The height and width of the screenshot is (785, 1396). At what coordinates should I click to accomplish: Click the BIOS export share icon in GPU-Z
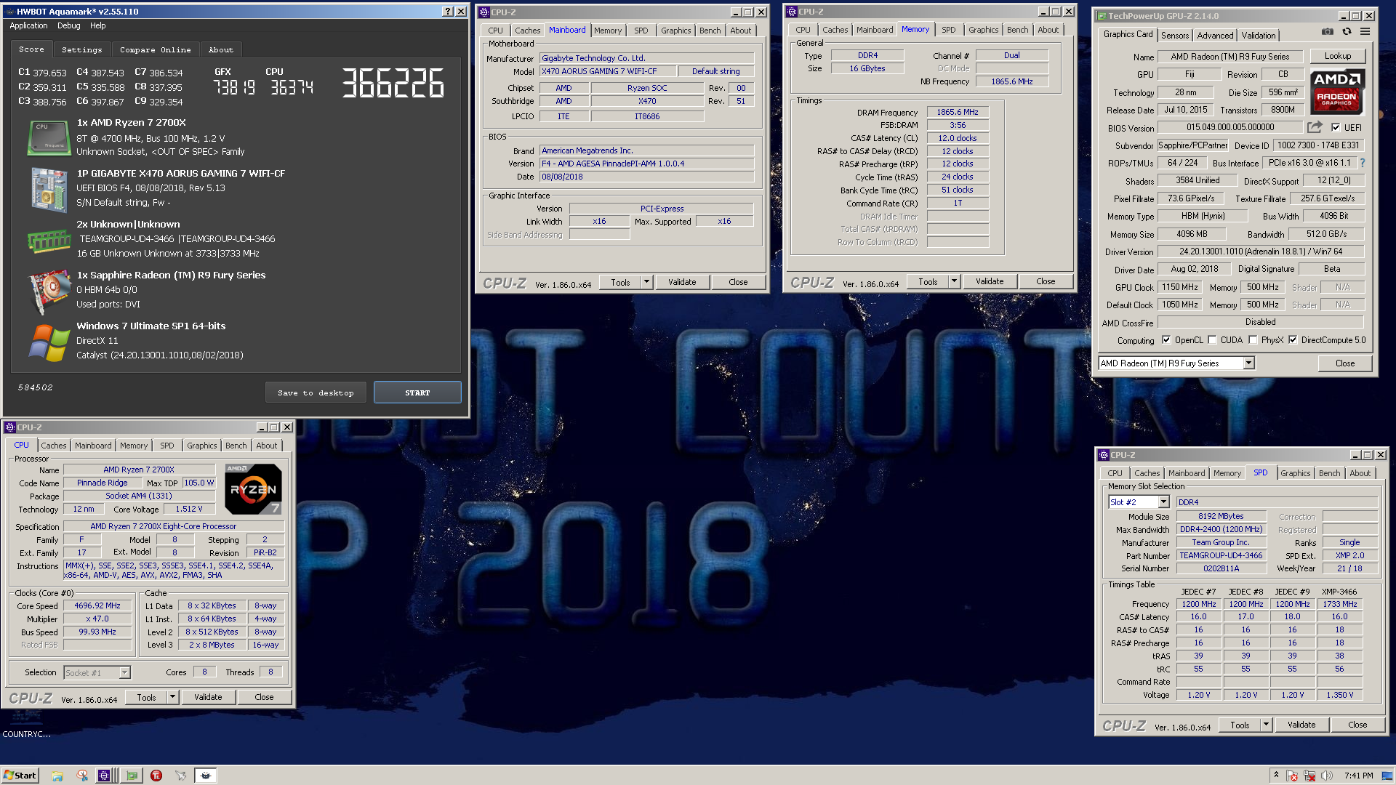1315,127
